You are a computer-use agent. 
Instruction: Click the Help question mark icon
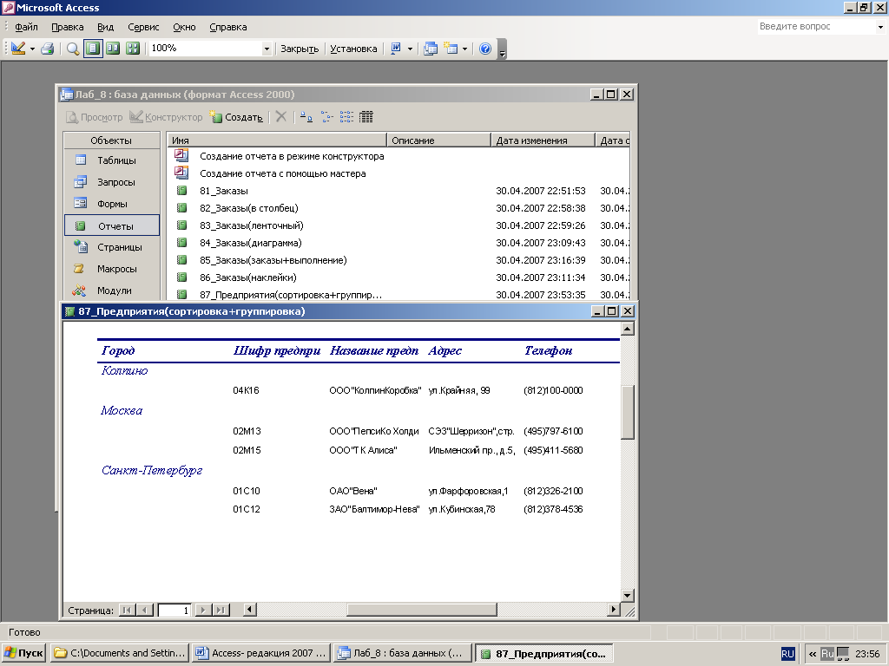point(485,49)
